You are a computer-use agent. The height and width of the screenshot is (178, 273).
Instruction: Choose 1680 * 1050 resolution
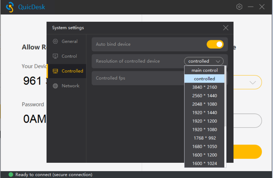204,147
